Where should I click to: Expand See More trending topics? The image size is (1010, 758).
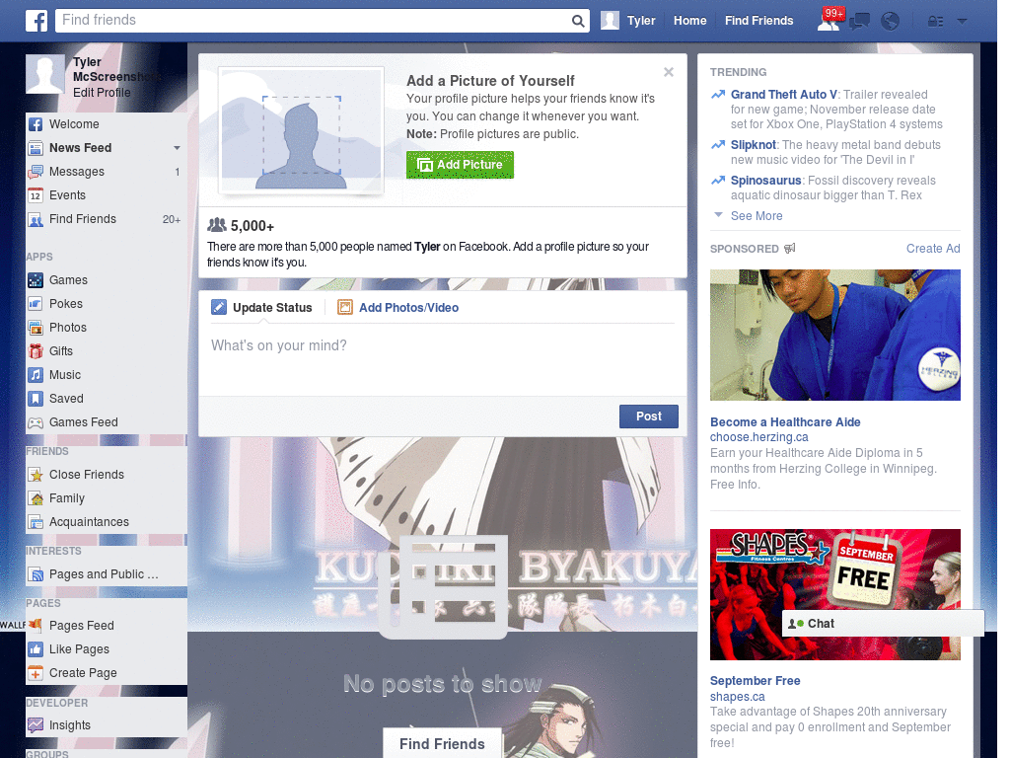pos(757,216)
